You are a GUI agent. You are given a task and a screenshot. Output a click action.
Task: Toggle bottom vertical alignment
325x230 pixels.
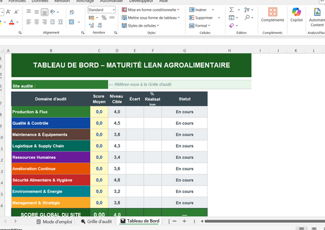pyautogui.click(x=45, y=12)
